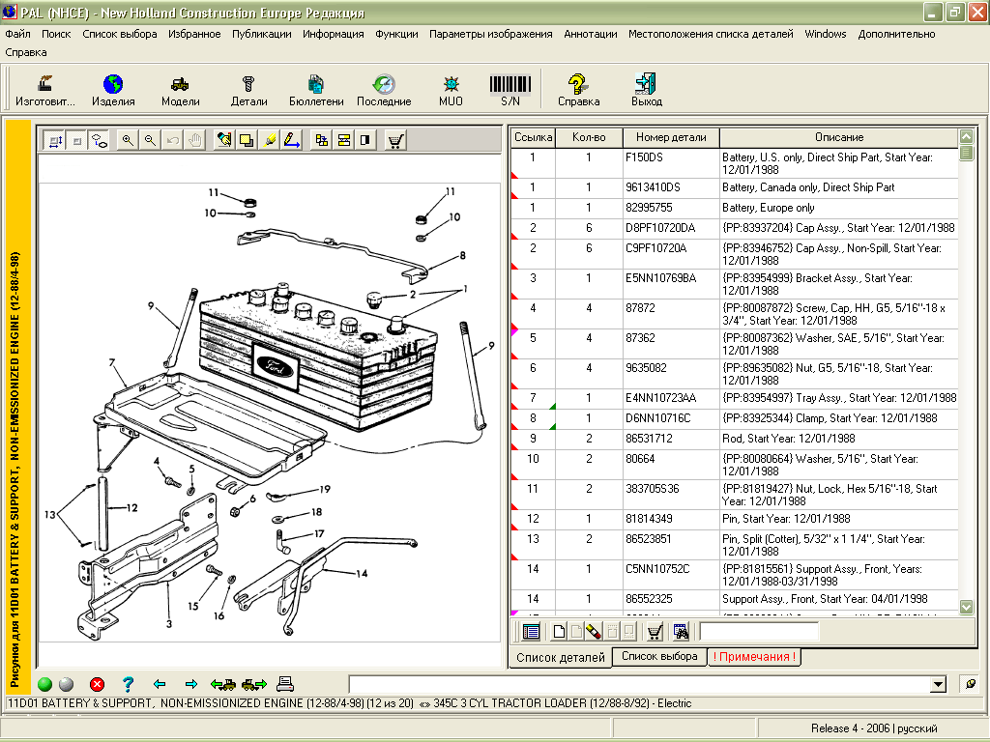Click the gray circle button
The height and width of the screenshot is (742, 990).
point(67,685)
